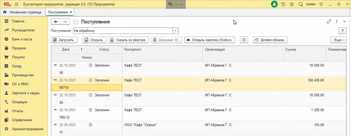Screen dimensions: 351x136
Task: Click the Детали обмена button
Action: coord(270,40)
